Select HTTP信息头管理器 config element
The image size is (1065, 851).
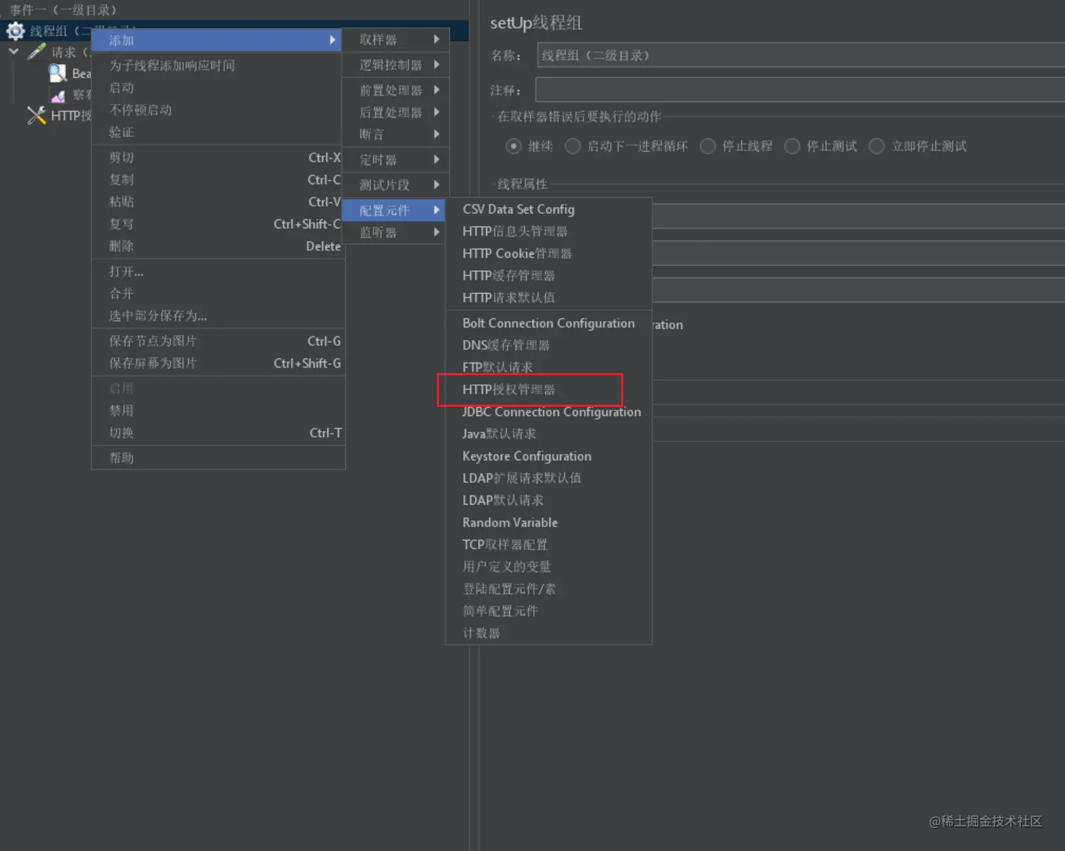pos(549,232)
